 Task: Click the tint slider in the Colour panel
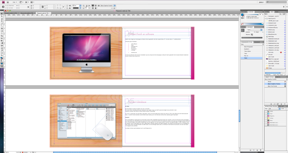[x=253, y=14]
